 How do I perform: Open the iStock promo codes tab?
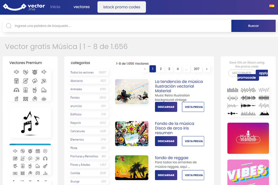click(121, 7)
